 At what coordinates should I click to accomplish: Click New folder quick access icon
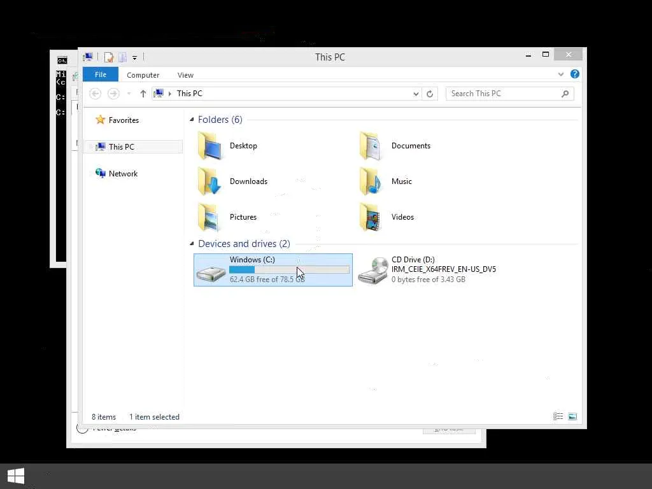pyautogui.click(x=122, y=57)
